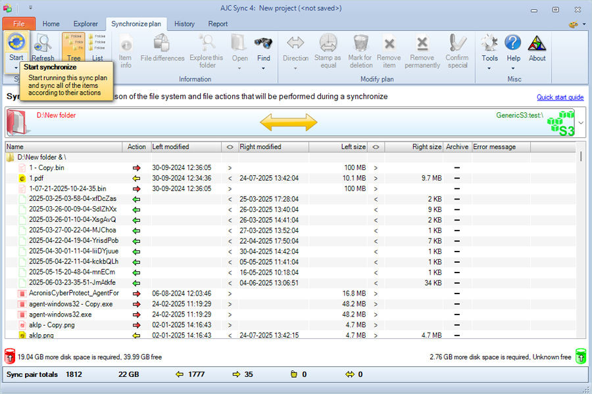The width and height of the screenshot is (592, 394).
Task: Click Remove permanently icon
Action: [422, 43]
